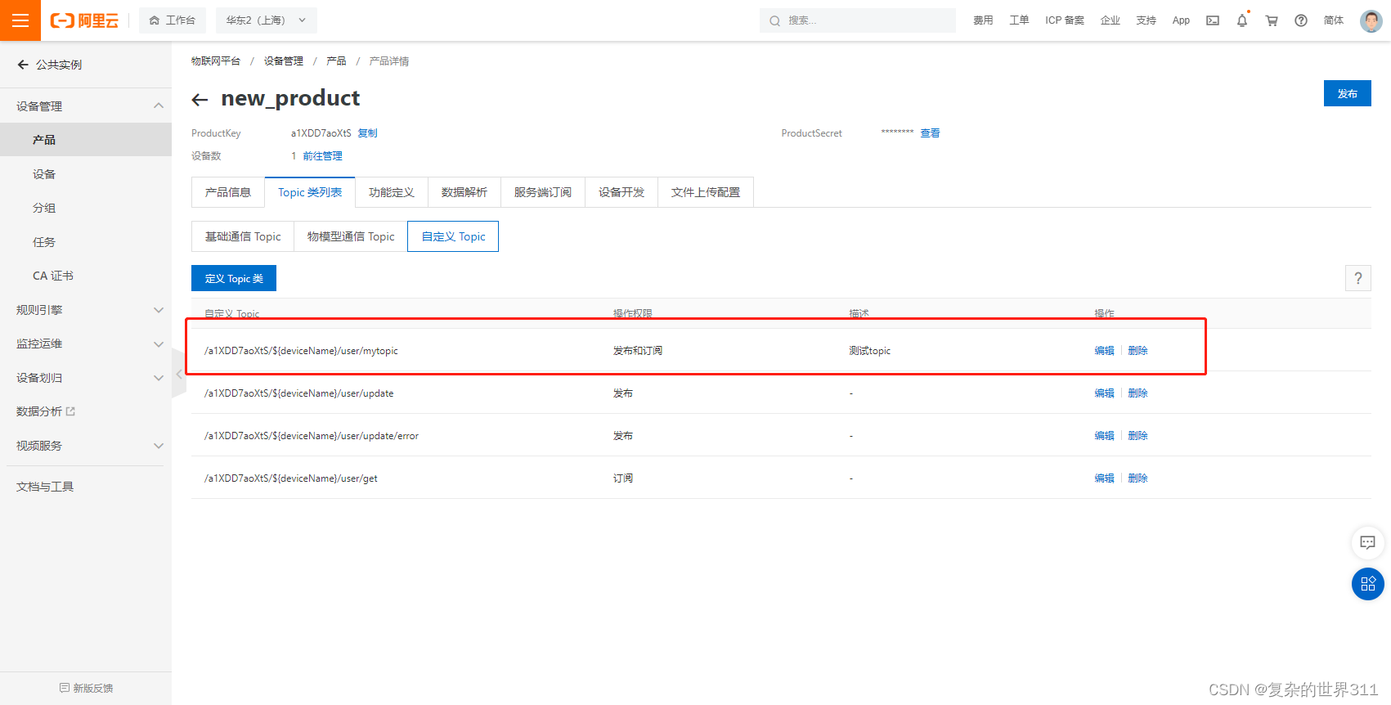View ProductSecret via 查看
The image size is (1391, 705).
click(931, 133)
